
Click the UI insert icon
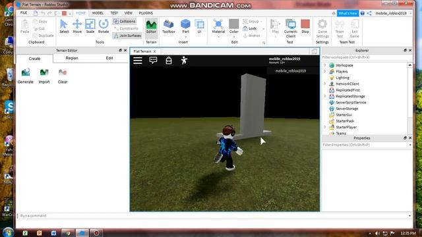click(x=199, y=26)
